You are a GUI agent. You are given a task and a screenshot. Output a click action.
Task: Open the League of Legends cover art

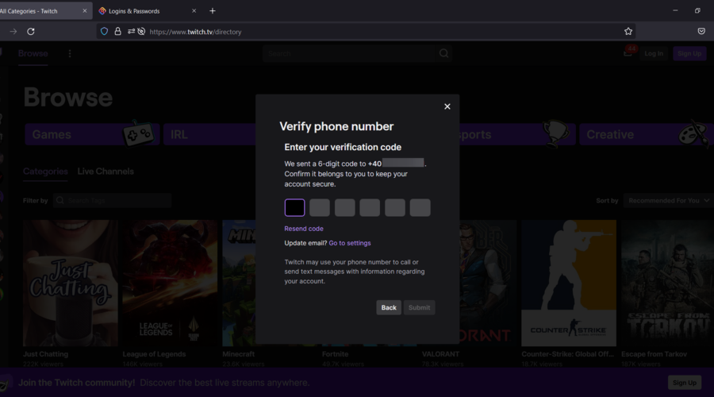click(x=170, y=283)
